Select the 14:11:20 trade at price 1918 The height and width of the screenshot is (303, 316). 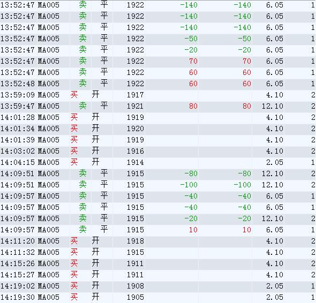pos(158,241)
